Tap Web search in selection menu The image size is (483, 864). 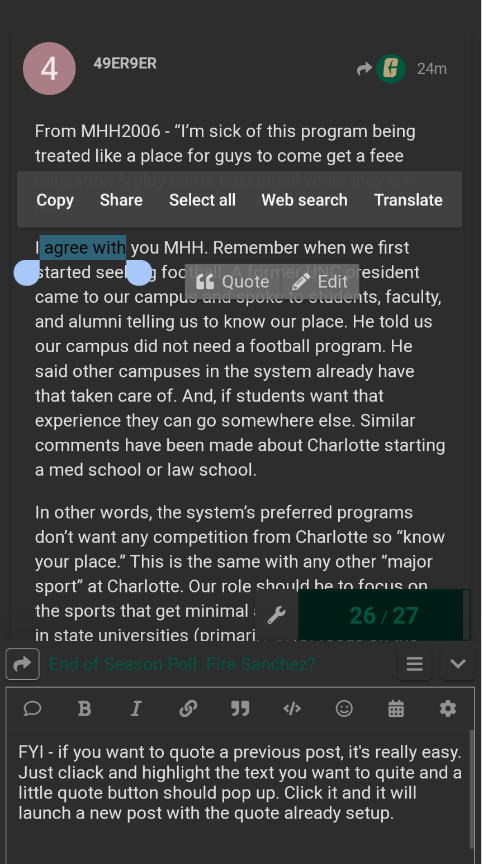305,200
